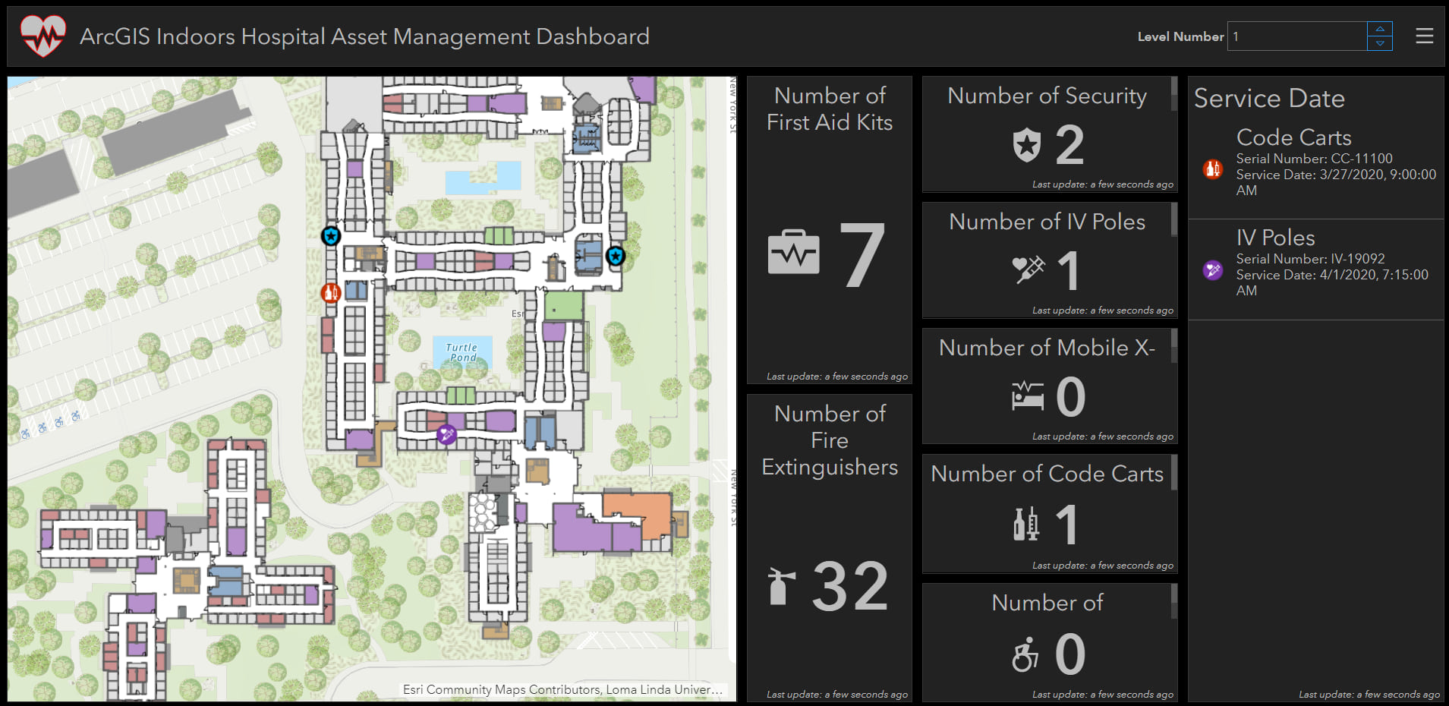
Task: Select the left security star marker on the map
Action: 330,236
